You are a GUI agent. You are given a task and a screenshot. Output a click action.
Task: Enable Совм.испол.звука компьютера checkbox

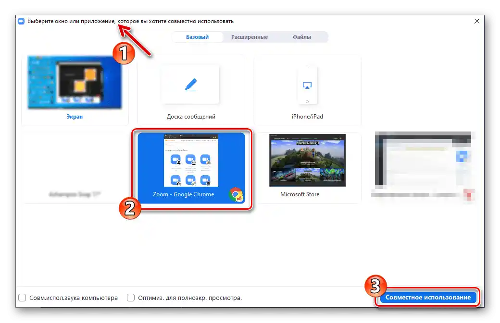click(x=22, y=298)
